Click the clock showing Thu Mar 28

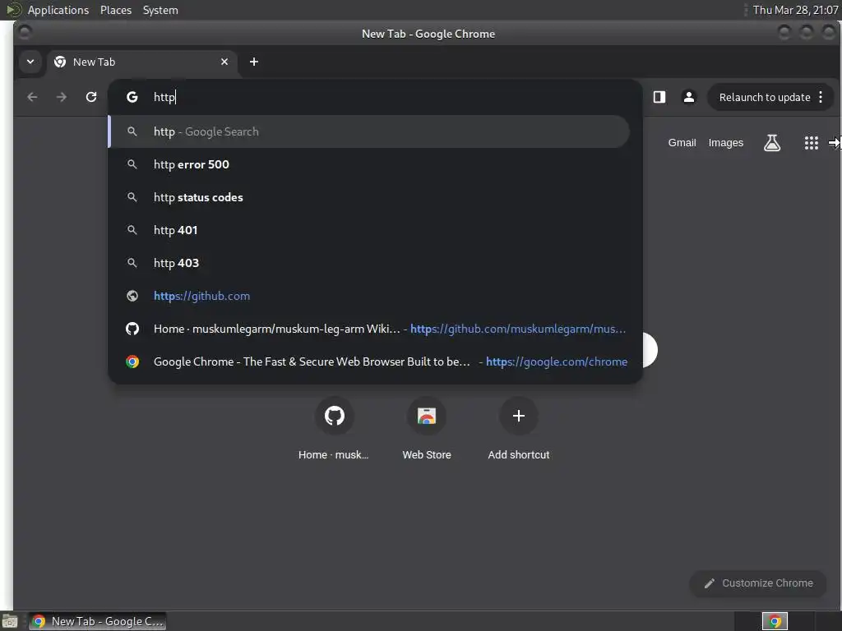(x=795, y=10)
